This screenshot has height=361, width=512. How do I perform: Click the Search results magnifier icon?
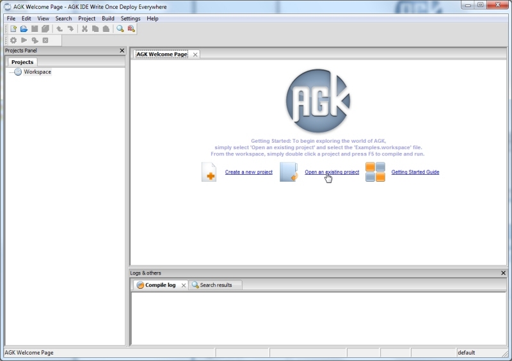coord(195,285)
